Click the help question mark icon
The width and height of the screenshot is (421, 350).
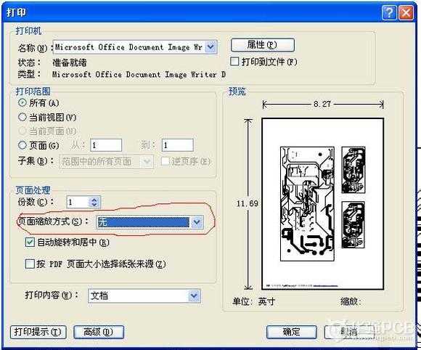click(389, 12)
